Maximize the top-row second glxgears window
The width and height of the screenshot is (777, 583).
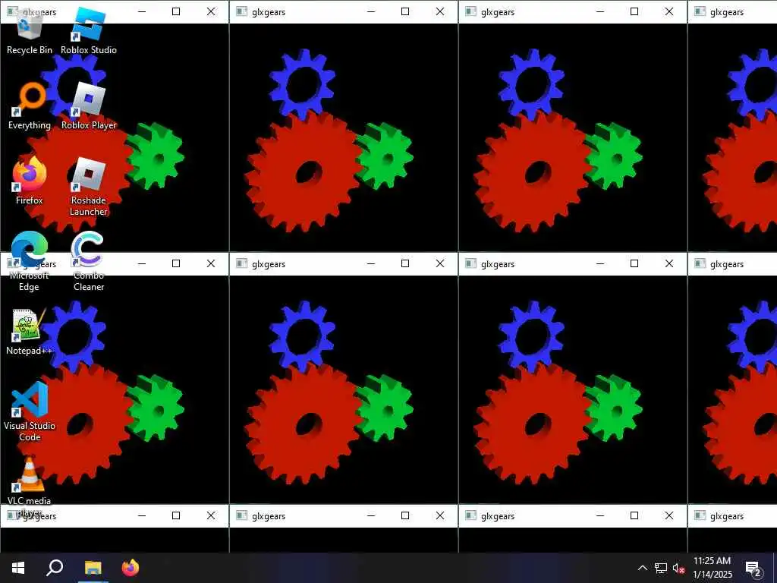click(405, 12)
